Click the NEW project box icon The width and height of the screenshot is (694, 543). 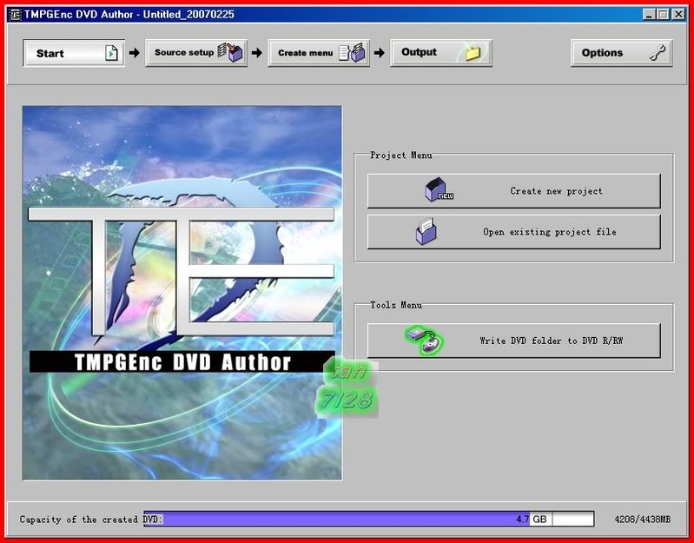pyautogui.click(x=439, y=190)
